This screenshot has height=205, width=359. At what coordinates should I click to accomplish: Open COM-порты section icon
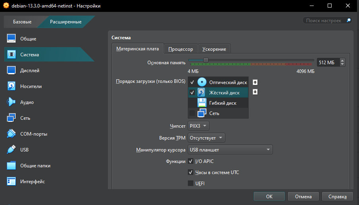tap(11, 134)
